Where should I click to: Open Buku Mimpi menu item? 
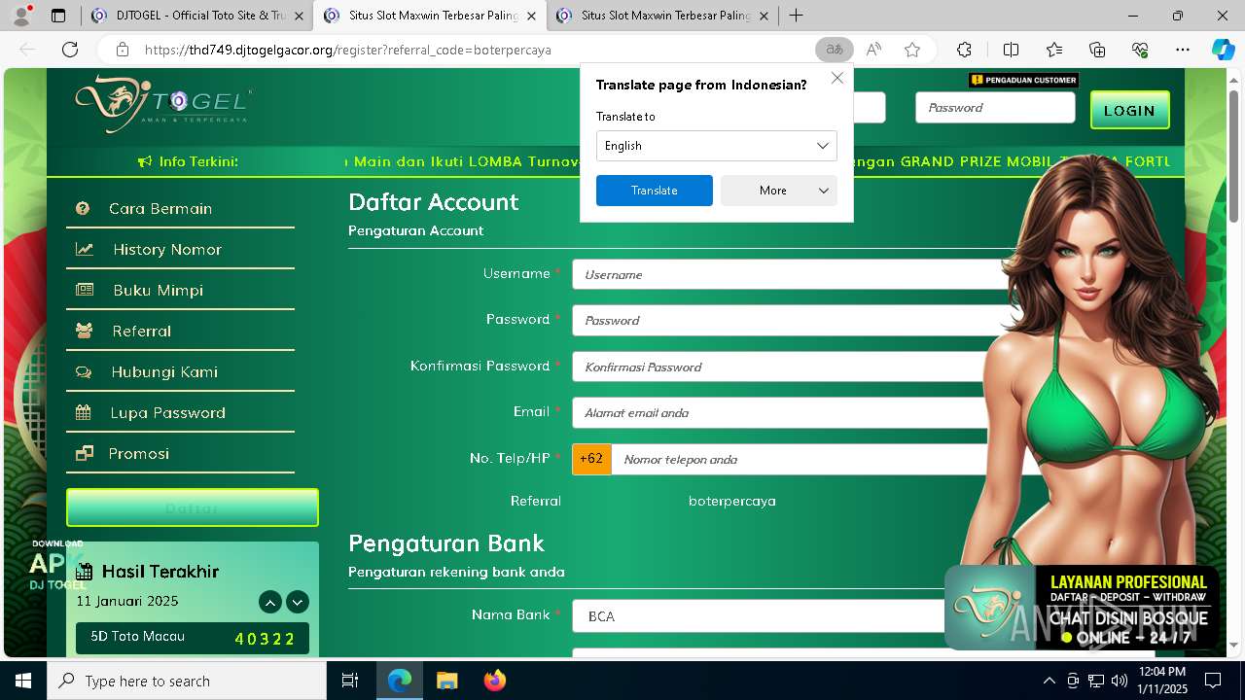click(x=180, y=290)
